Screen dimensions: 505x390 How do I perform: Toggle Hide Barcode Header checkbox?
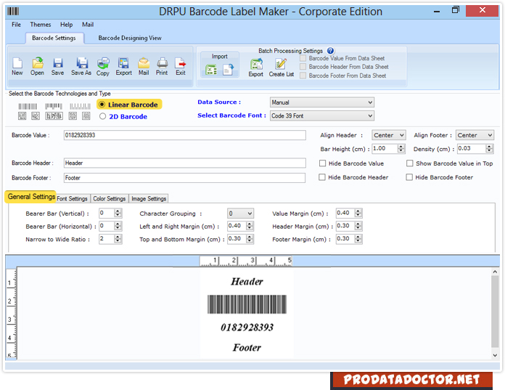321,177
